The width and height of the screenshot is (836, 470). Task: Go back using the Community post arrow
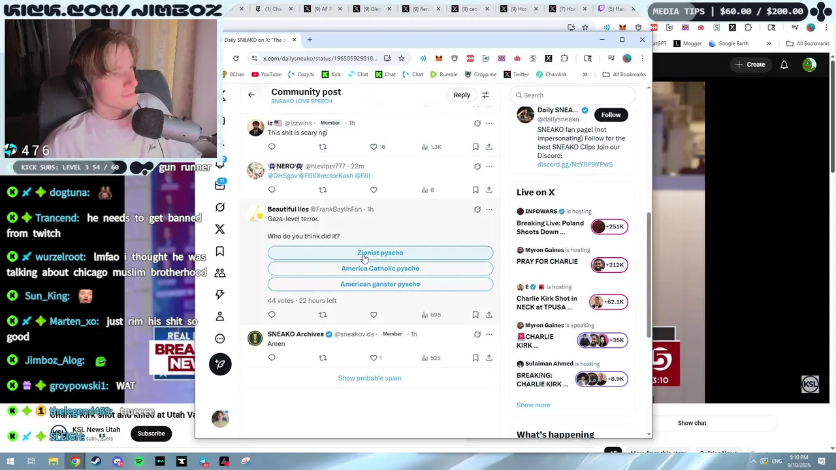pyautogui.click(x=251, y=95)
